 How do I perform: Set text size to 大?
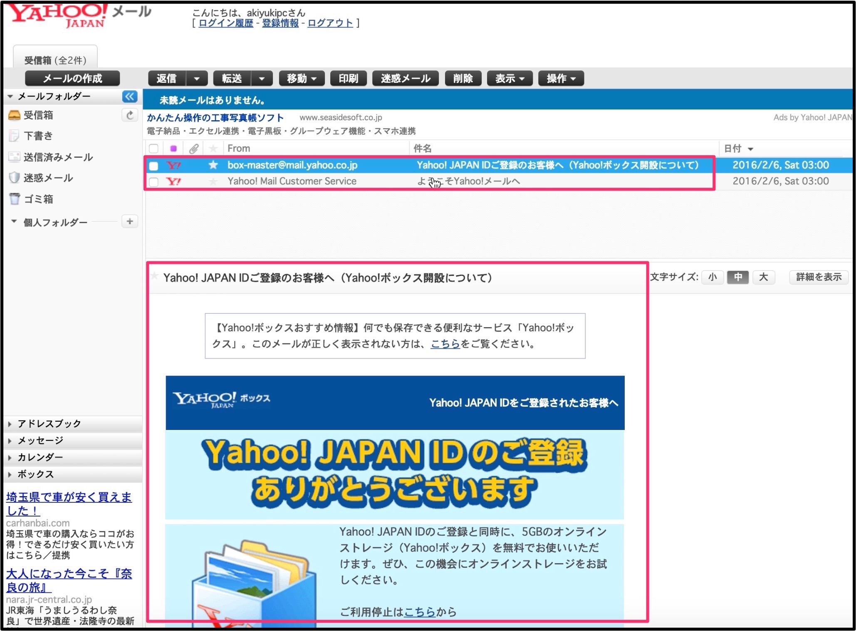(x=764, y=277)
